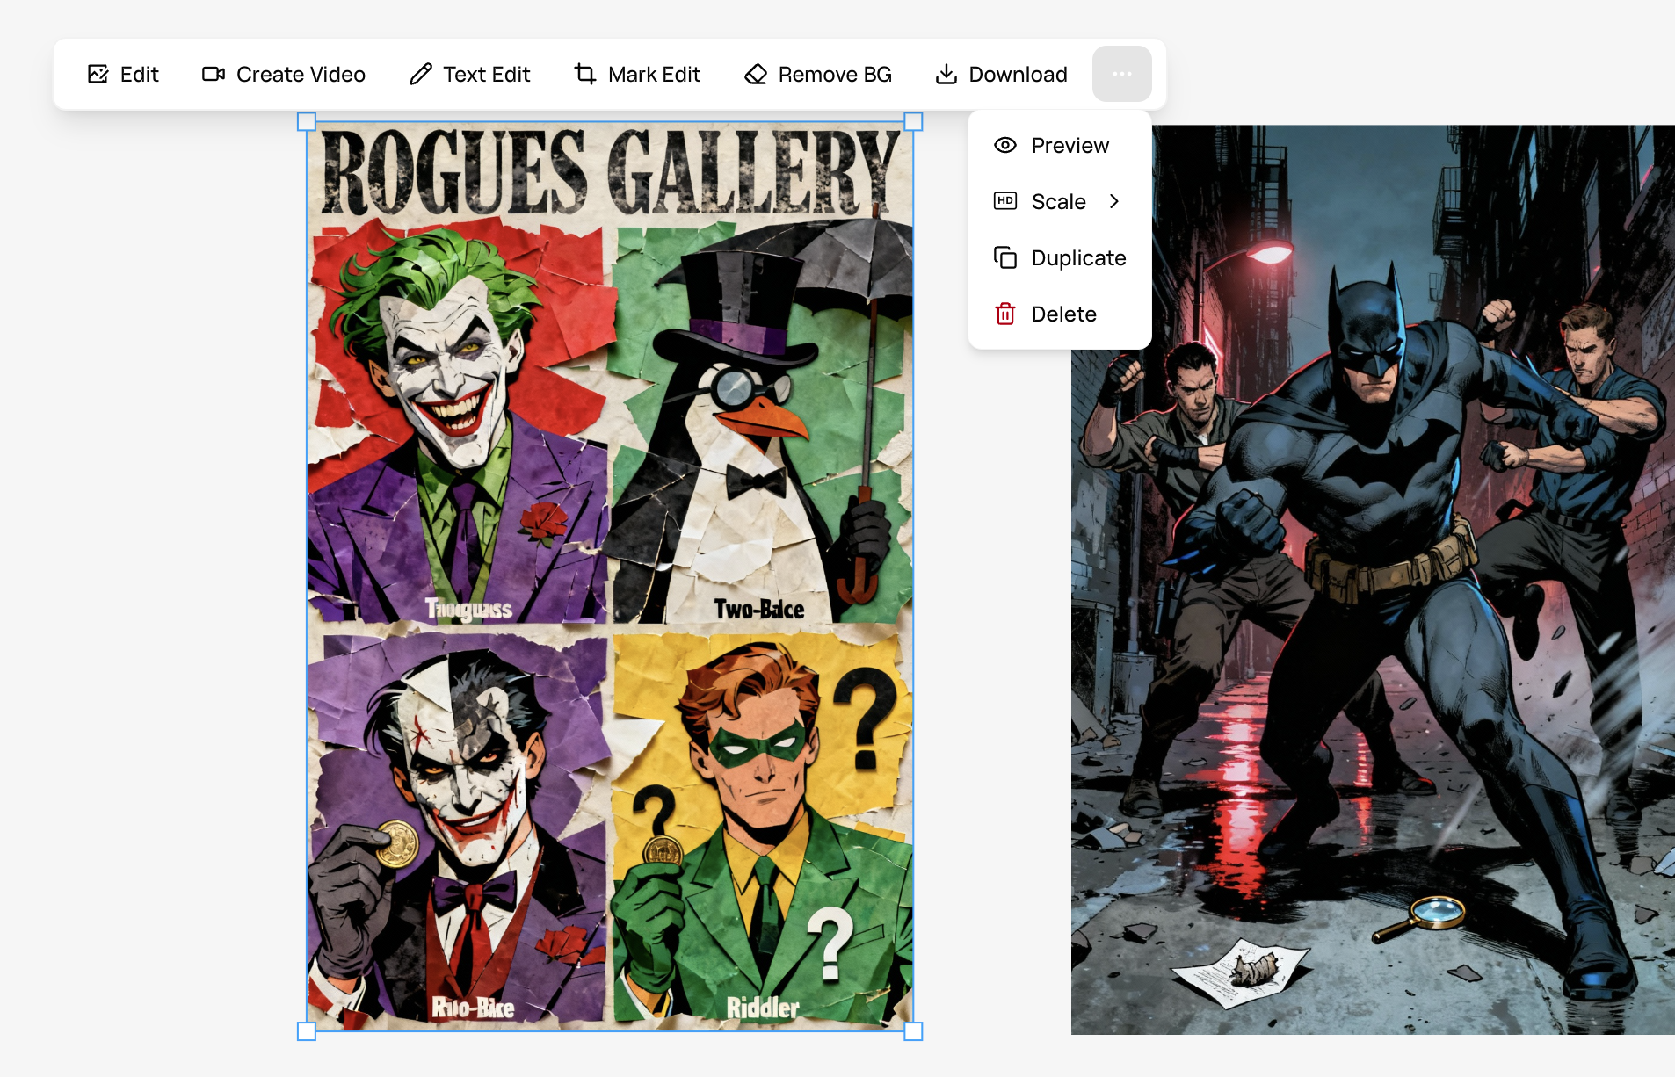Click the Duplicate copy icon

(x=1005, y=258)
